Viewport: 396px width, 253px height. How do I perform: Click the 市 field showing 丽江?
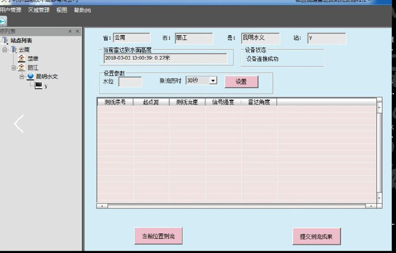point(194,38)
